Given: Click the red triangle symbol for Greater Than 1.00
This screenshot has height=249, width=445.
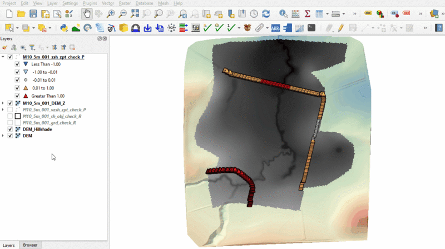Looking at the screenshot, I should tap(26, 96).
